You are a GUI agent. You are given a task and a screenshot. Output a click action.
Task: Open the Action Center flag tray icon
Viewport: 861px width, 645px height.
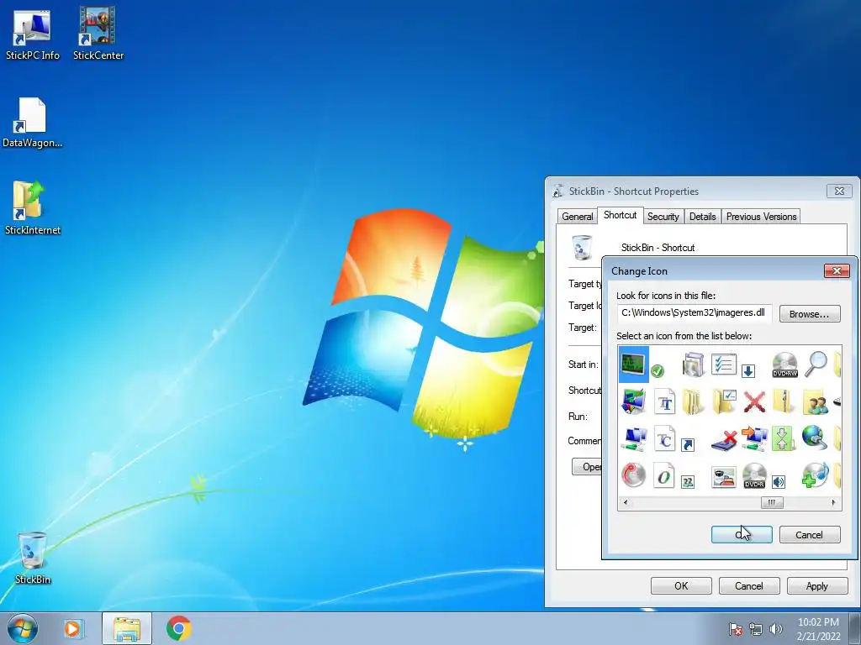735,629
